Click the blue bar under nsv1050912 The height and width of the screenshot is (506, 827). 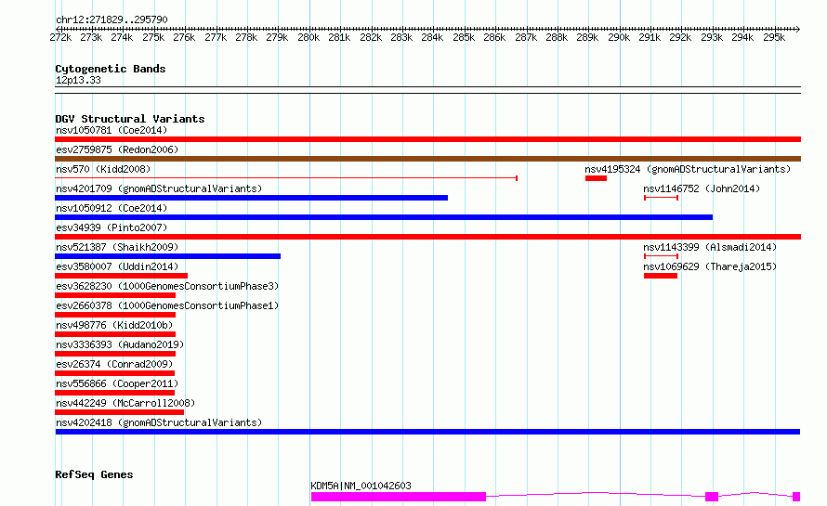pyautogui.click(x=384, y=217)
